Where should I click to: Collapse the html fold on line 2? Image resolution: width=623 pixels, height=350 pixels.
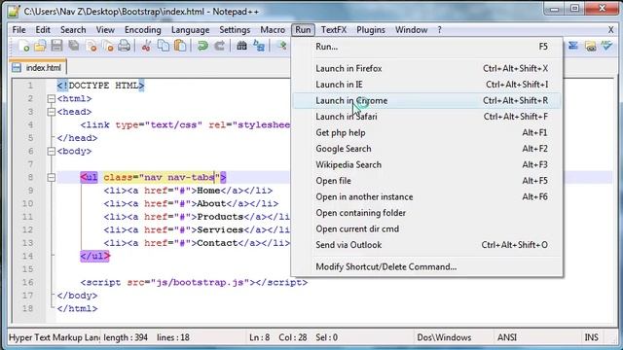pyautogui.click(x=52, y=98)
